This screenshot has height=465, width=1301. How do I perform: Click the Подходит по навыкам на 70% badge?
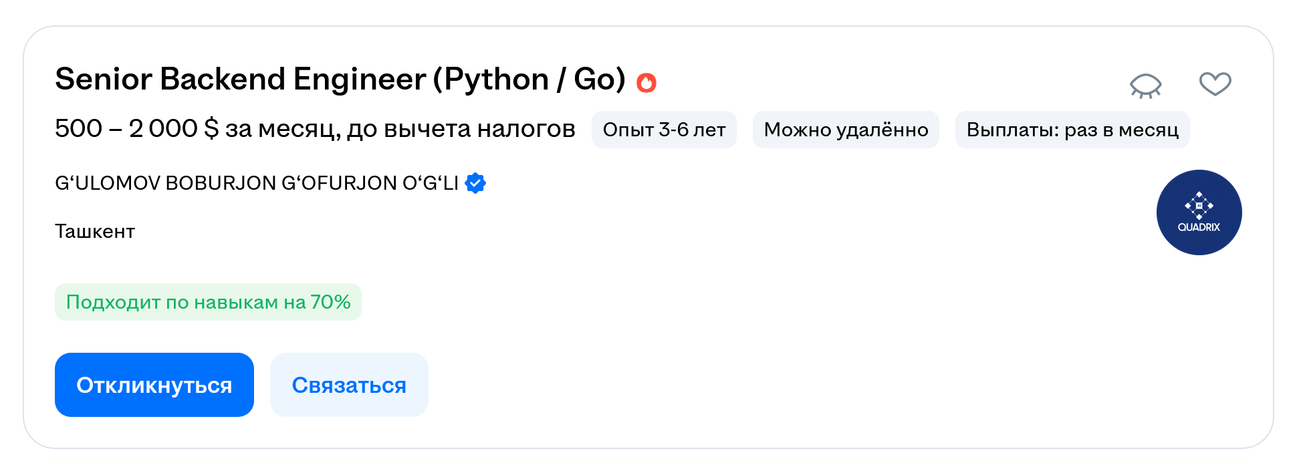[208, 302]
